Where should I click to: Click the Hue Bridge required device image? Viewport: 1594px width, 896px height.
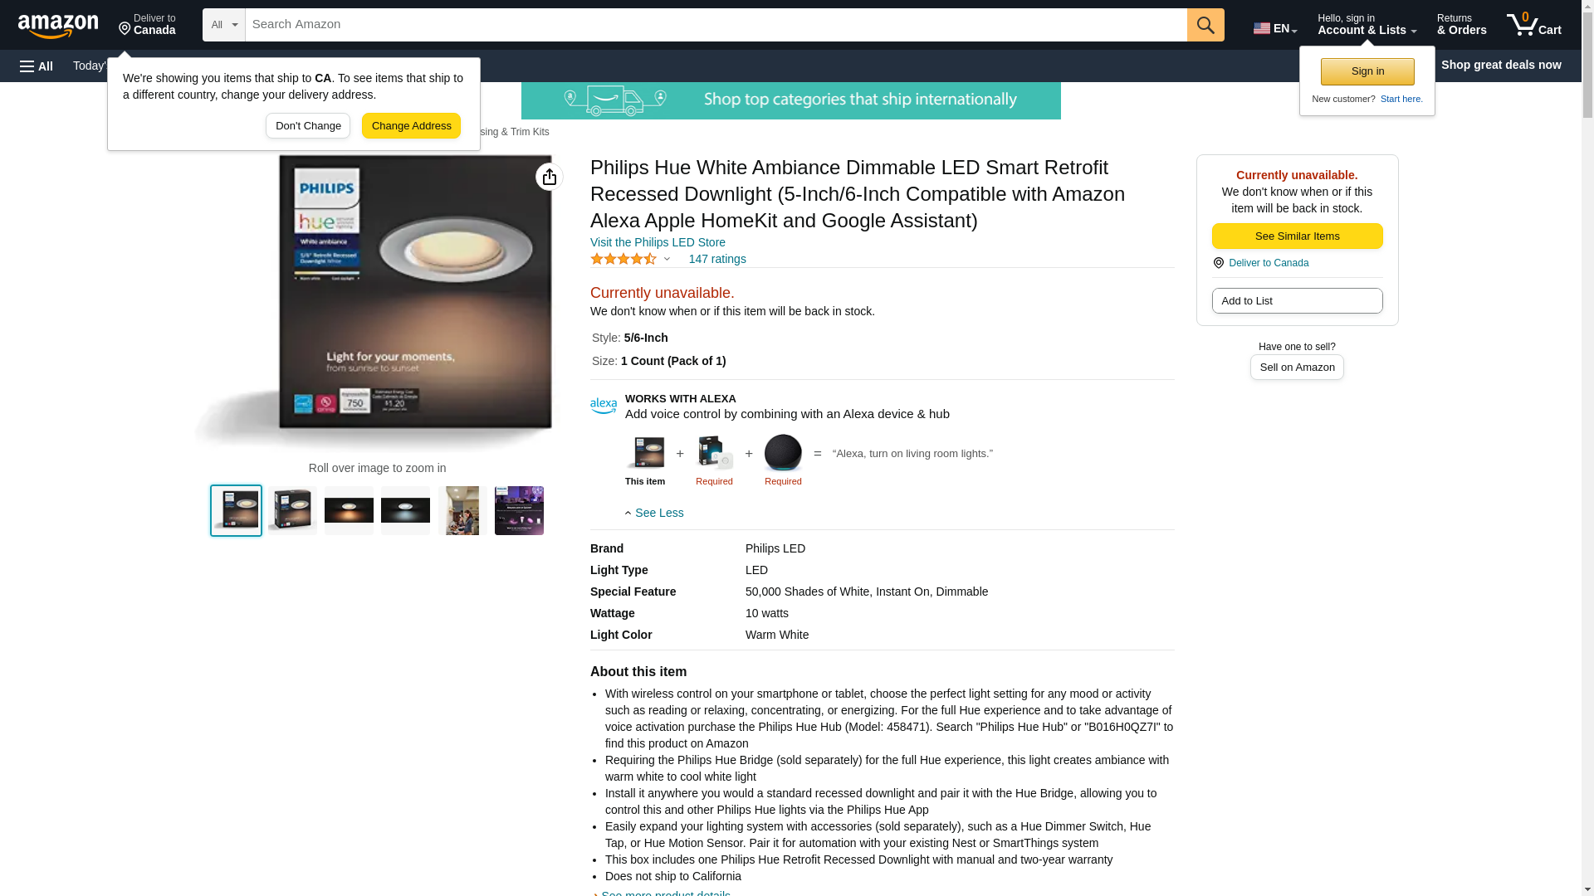tap(714, 453)
